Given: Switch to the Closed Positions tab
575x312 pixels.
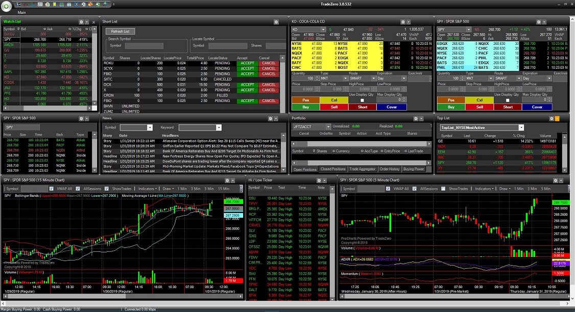Looking at the screenshot, I should [333, 169].
